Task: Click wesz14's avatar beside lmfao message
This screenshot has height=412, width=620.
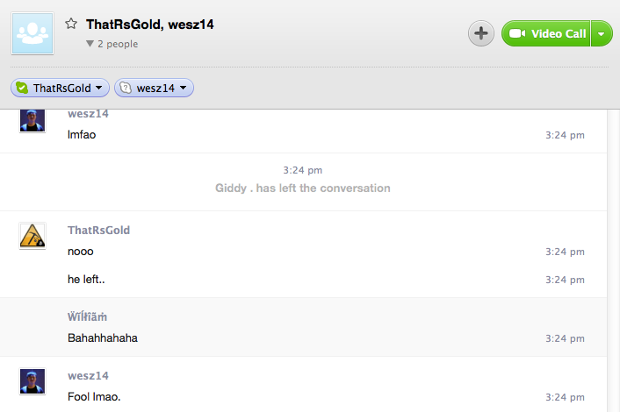Action: pyautogui.click(x=32, y=120)
